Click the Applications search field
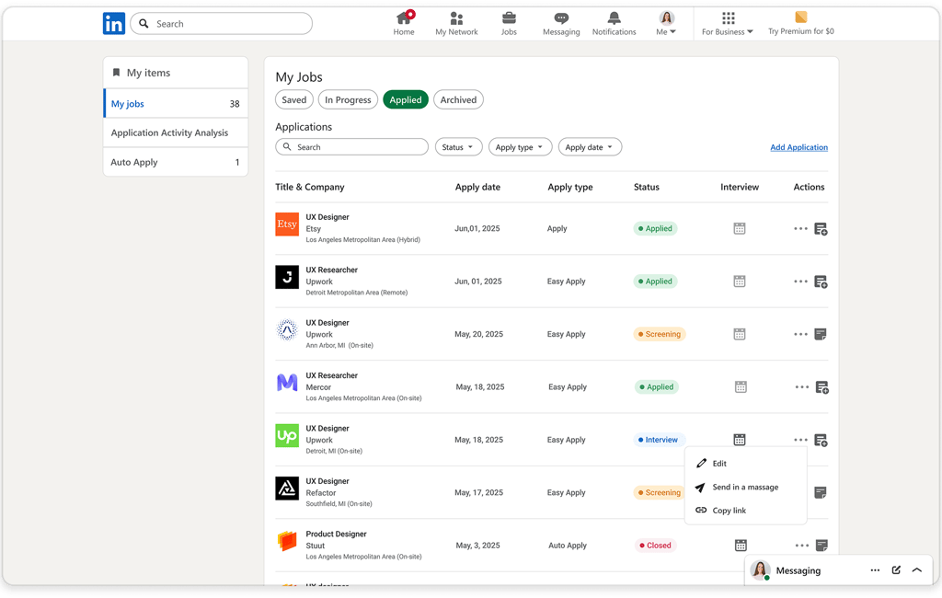Viewport: 942px width, 598px height. (351, 147)
